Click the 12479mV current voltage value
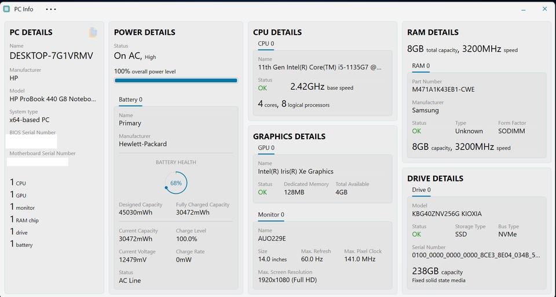 click(133, 259)
